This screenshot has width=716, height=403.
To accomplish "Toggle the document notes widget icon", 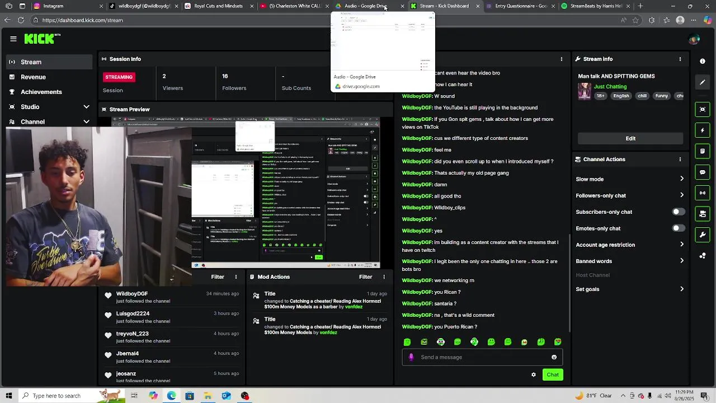I will [x=703, y=151].
